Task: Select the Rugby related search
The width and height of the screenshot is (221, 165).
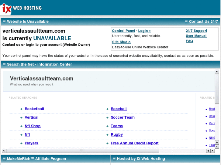Action: click(117, 134)
